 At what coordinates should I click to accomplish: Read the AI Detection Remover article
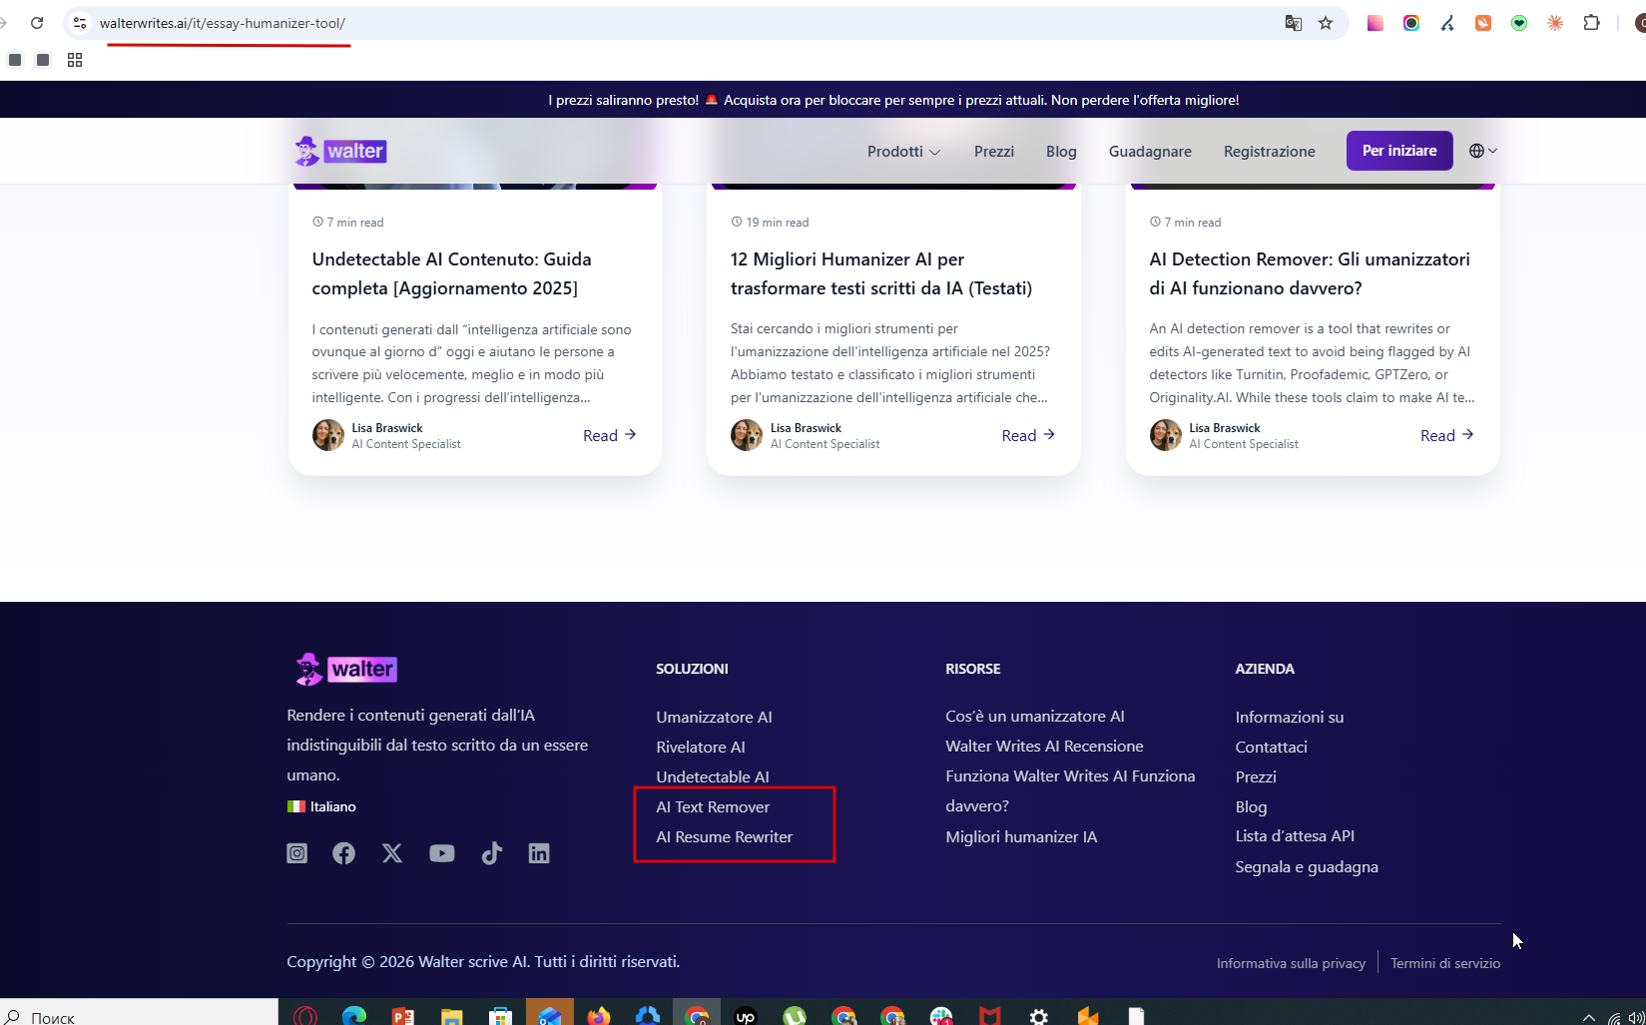(x=1447, y=435)
